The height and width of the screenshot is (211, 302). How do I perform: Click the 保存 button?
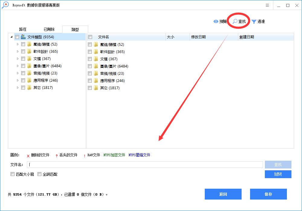[268, 194]
